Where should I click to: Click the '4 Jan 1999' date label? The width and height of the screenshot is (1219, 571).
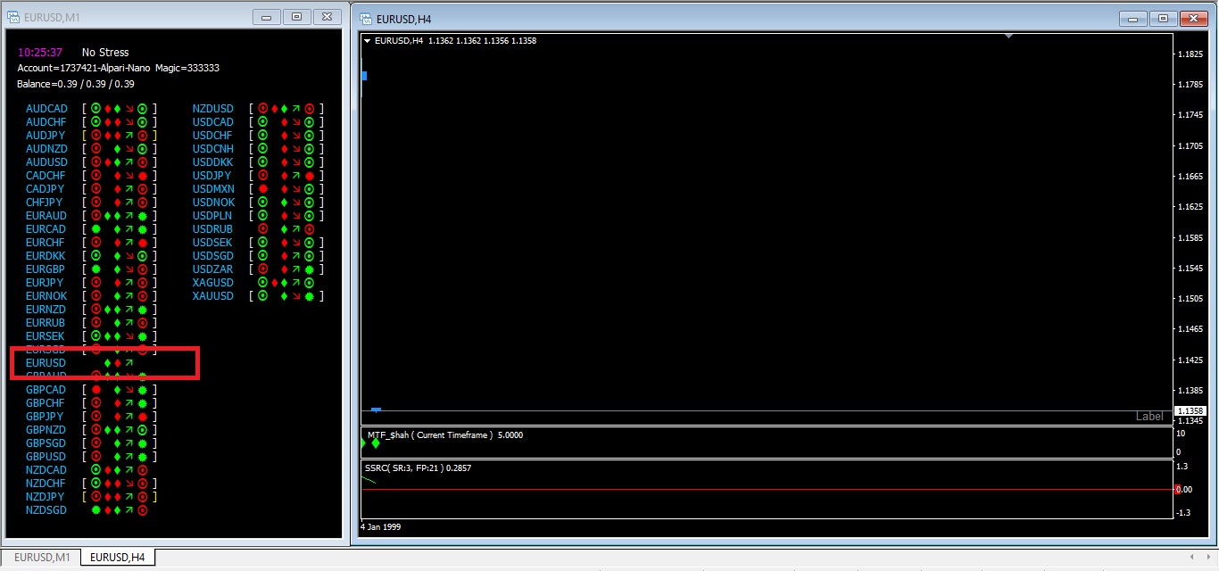380,527
